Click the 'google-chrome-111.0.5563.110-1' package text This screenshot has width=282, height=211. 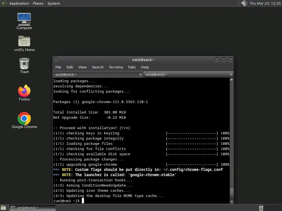pos(115,102)
